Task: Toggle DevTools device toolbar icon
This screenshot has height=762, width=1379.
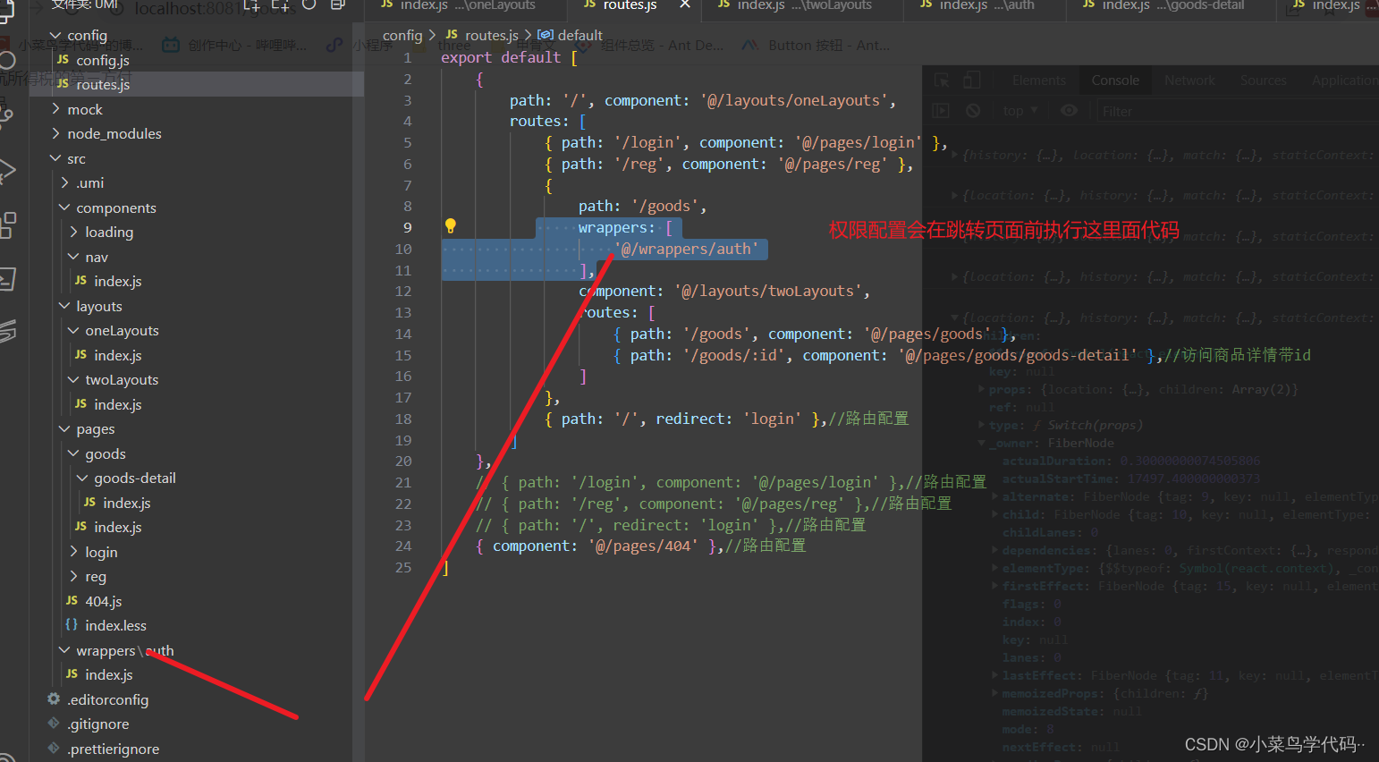Action: click(x=972, y=80)
